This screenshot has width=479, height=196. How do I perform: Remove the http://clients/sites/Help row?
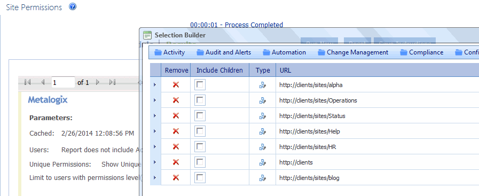pyautogui.click(x=176, y=131)
